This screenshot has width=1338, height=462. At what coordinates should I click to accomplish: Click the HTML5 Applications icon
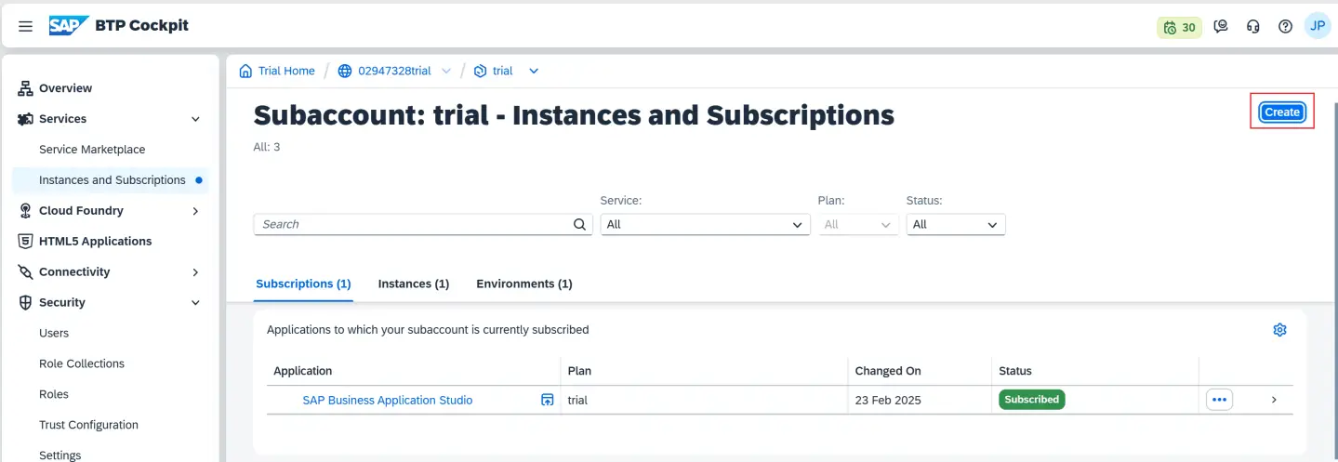coord(25,241)
